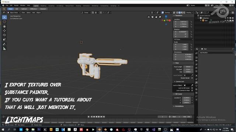The width and height of the screenshot is (236, 132).
Task: Open the Render menu
Action: (x=16, y=5)
